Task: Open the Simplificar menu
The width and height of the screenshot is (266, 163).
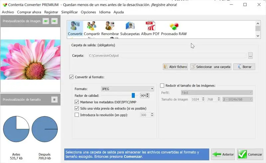Action: point(69,12)
